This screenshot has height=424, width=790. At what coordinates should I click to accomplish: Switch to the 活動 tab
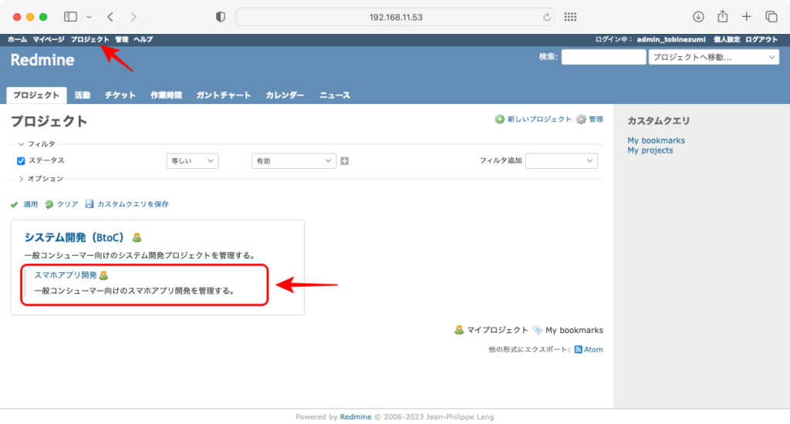(x=82, y=95)
